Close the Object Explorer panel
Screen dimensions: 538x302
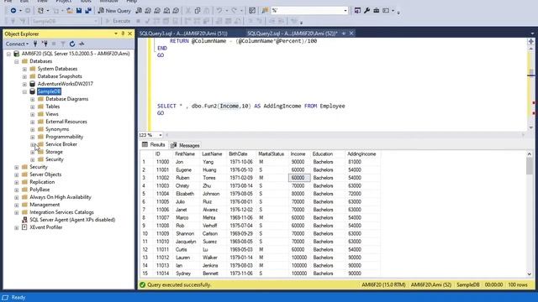click(x=129, y=34)
